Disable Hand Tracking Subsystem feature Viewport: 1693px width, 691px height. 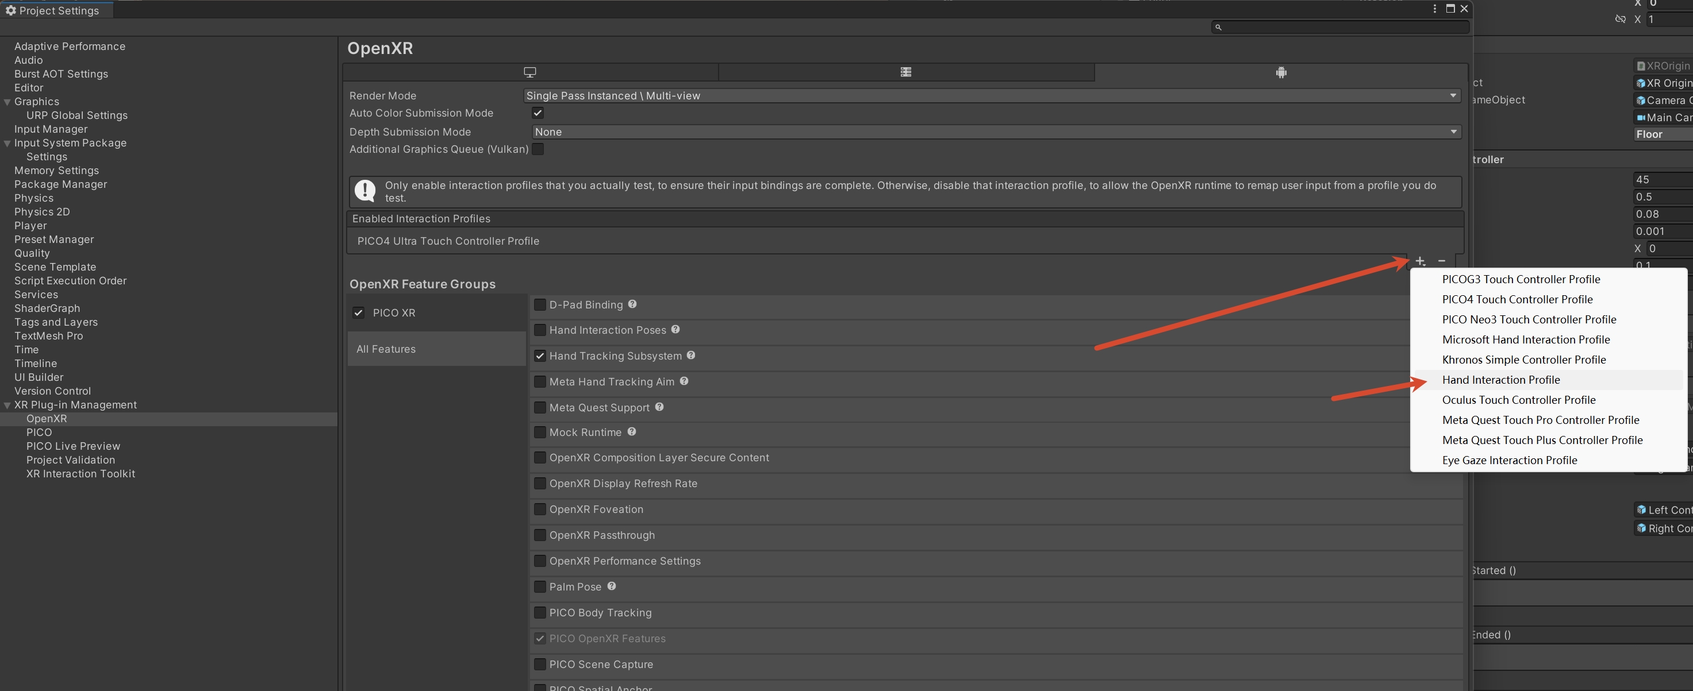540,356
